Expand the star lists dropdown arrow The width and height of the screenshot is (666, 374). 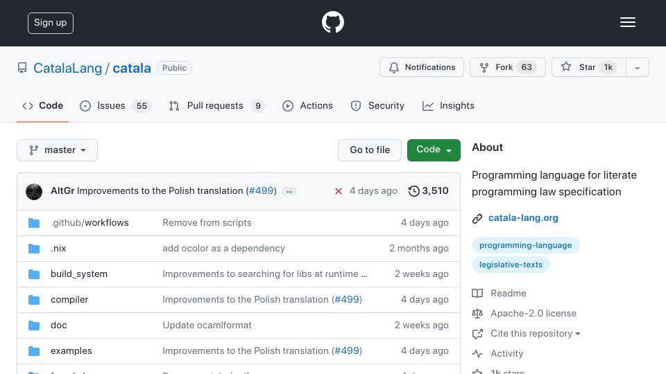coord(637,68)
